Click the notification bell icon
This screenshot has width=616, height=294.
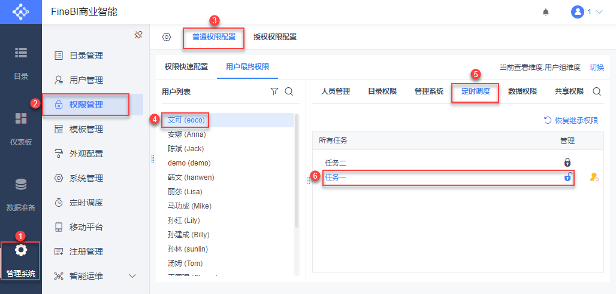click(545, 12)
